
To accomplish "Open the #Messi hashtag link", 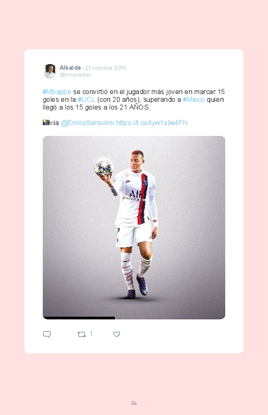I will click(194, 100).
